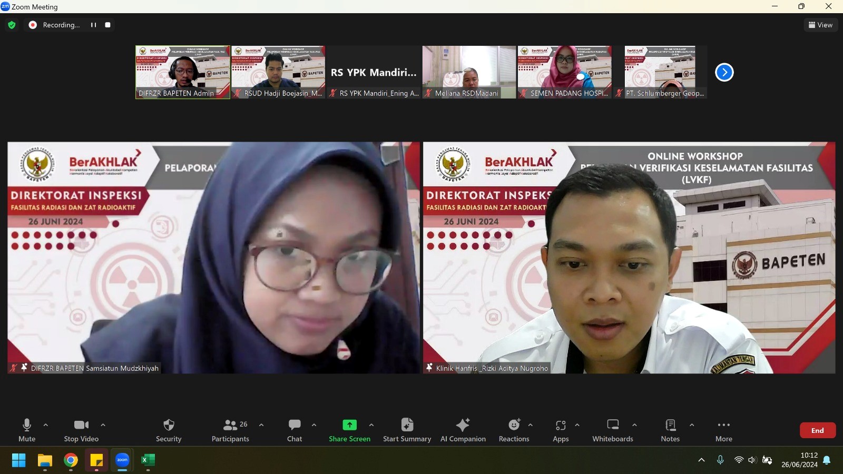Click the name label Klinik Hanfris_Rizki Aditya Nugroho

coord(492,368)
